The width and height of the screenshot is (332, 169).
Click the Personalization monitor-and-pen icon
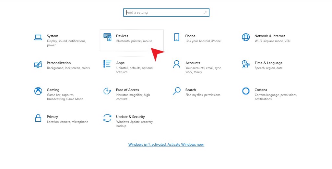coord(38,64)
